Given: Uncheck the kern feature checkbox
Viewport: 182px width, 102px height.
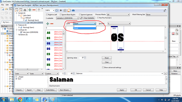Looking at the screenshot, I should [x=16, y=79].
